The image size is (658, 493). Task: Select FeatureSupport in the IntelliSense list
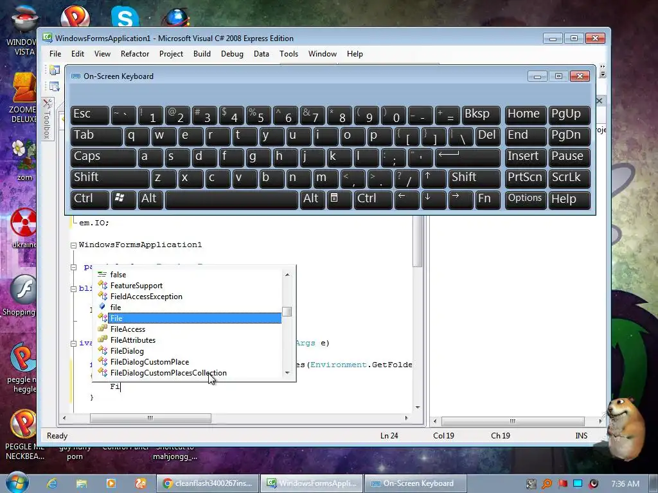pyautogui.click(x=136, y=286)
